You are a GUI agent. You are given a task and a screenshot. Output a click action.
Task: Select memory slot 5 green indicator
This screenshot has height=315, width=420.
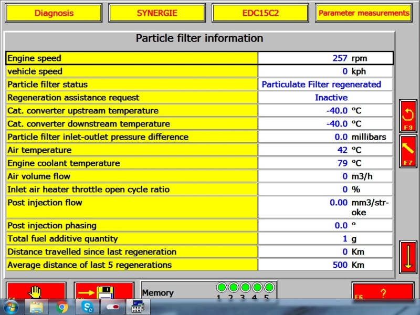tap(269, 287)
